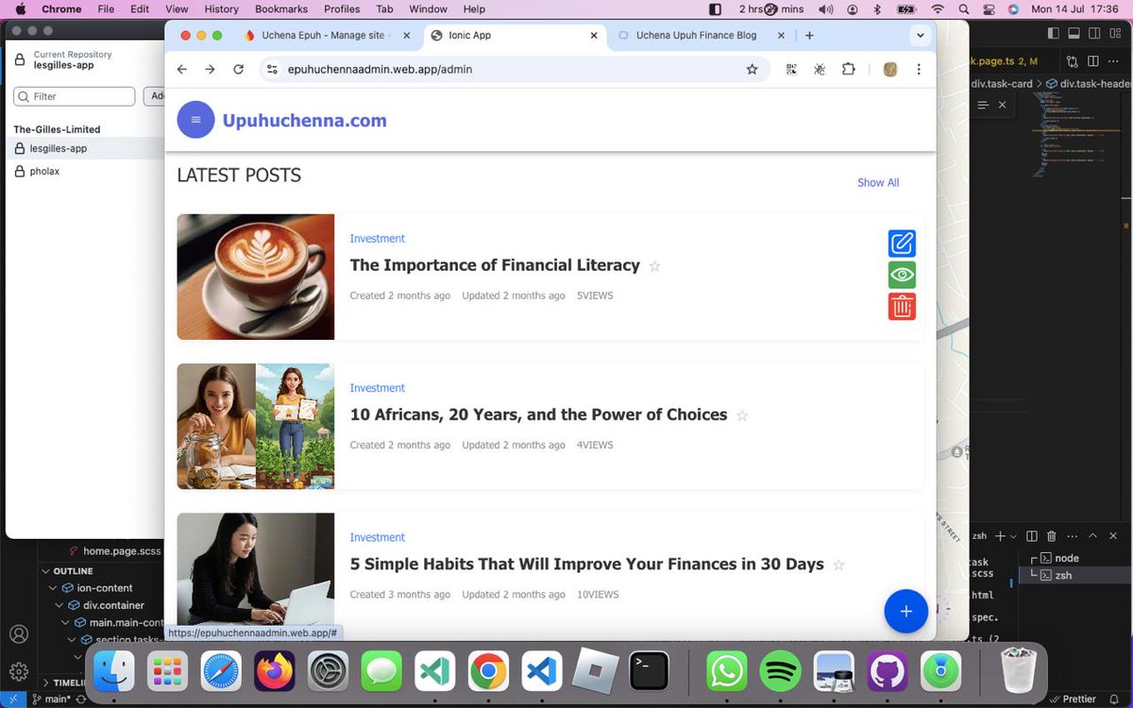Open 10 Africans, 20 Years post title
1133x708 pixels.
(x=538, y=414)
